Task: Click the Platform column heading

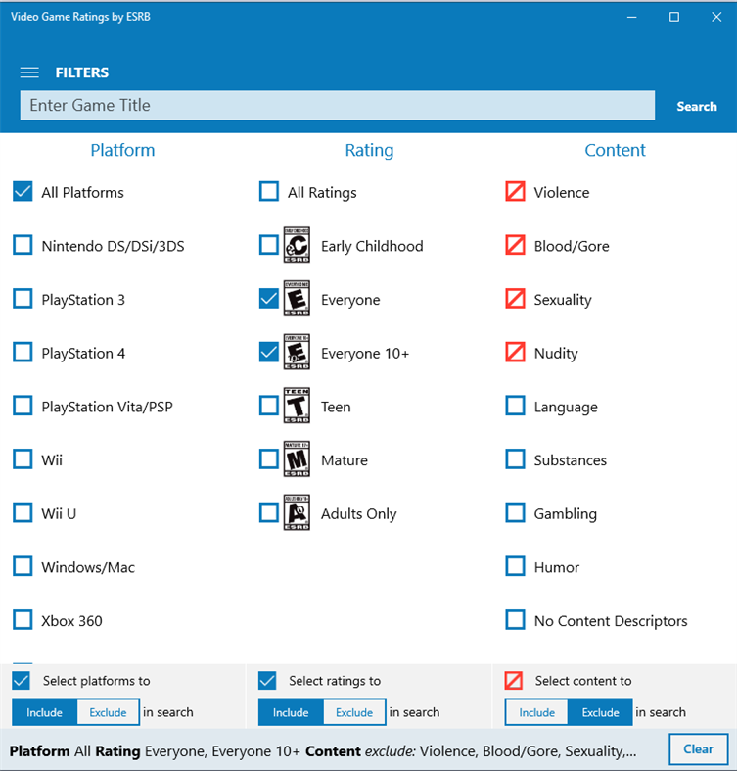Action: click(122, 150)
